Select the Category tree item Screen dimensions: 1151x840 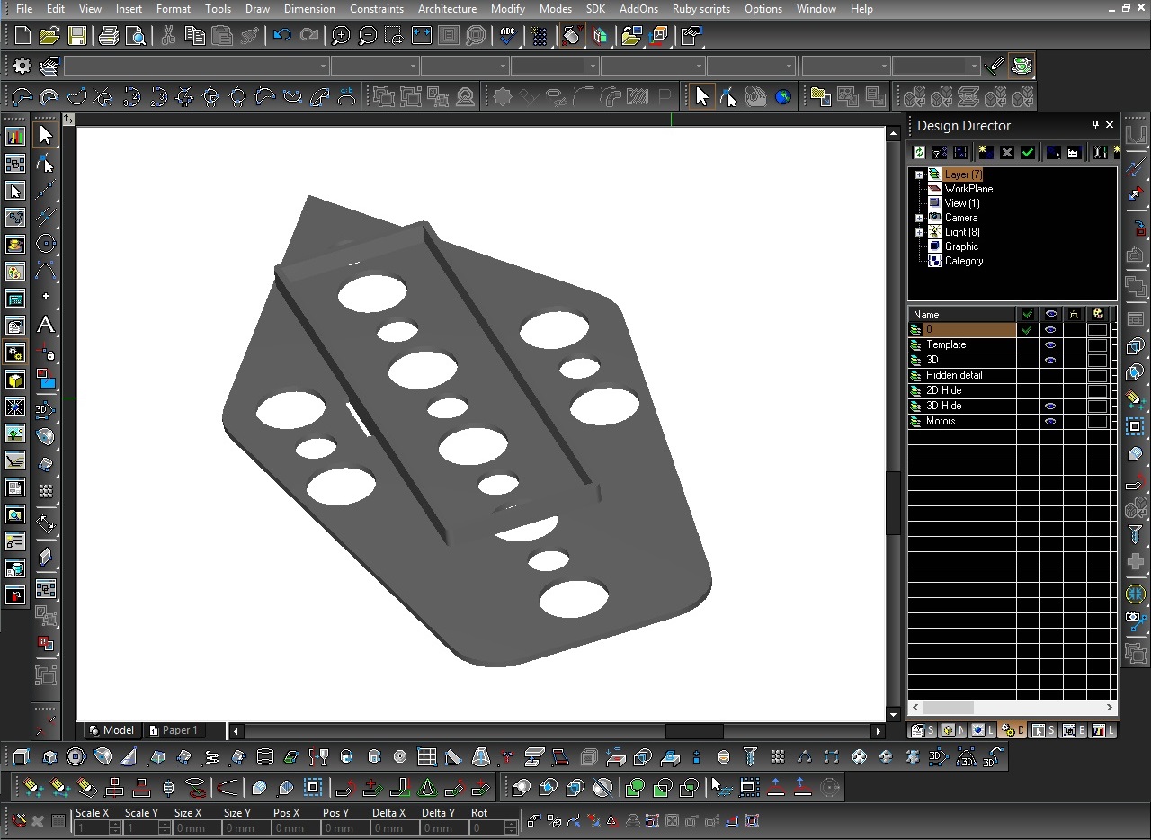click(x=963, y=261)
